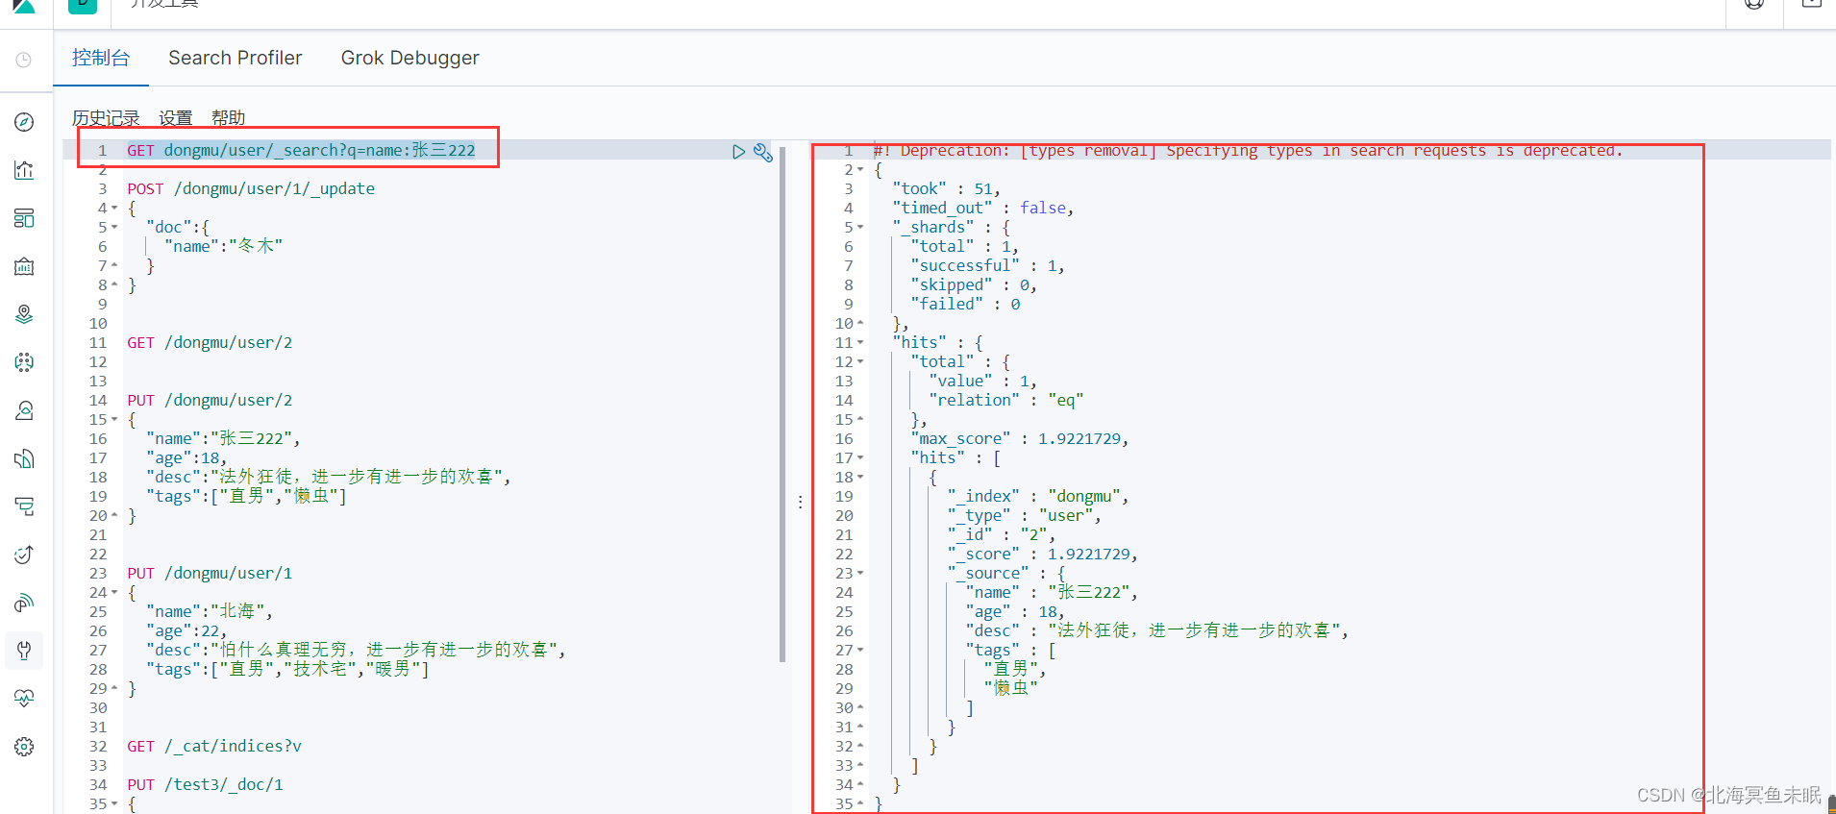
Task: Open Canvas from the sidebar
Action: pyautogui.click(x=24, y=266)
